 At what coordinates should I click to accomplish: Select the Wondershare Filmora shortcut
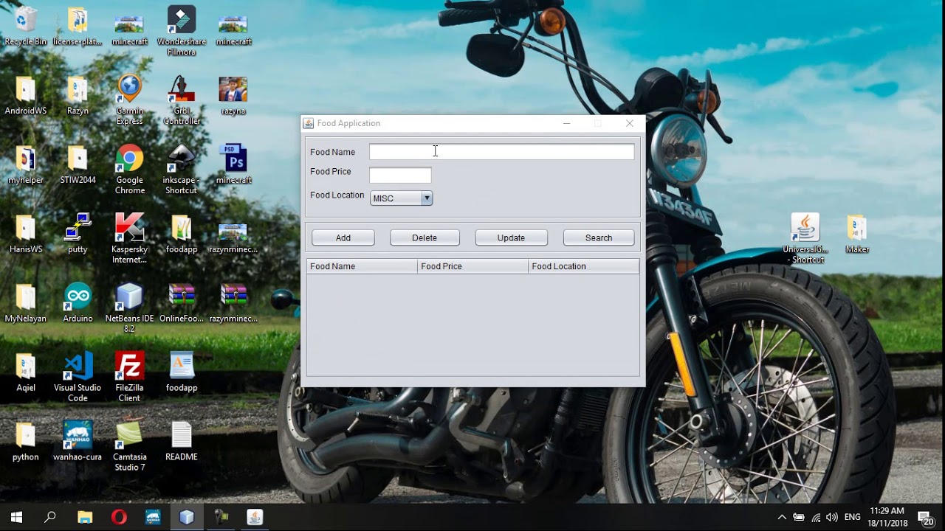click(182, 31)
